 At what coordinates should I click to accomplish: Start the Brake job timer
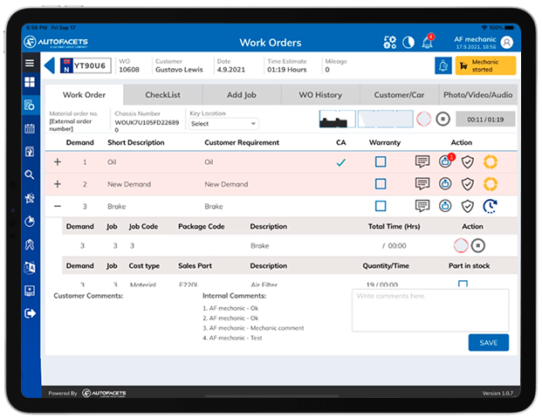(461, 245)
